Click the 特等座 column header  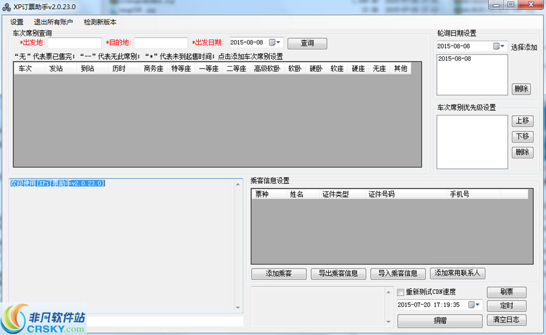tap(181, 68)
